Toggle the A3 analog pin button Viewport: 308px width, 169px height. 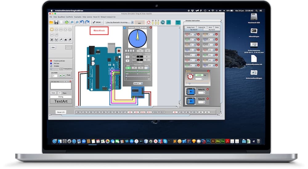(194, 112)
